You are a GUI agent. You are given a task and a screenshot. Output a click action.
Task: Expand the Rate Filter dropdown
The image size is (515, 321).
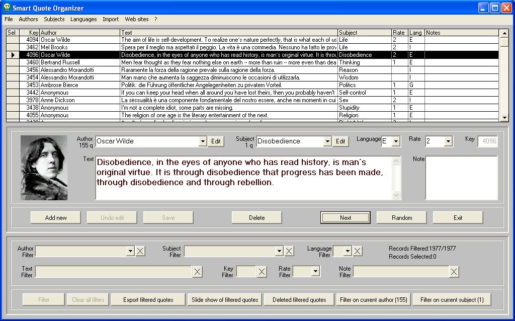(x=315, y=272)
